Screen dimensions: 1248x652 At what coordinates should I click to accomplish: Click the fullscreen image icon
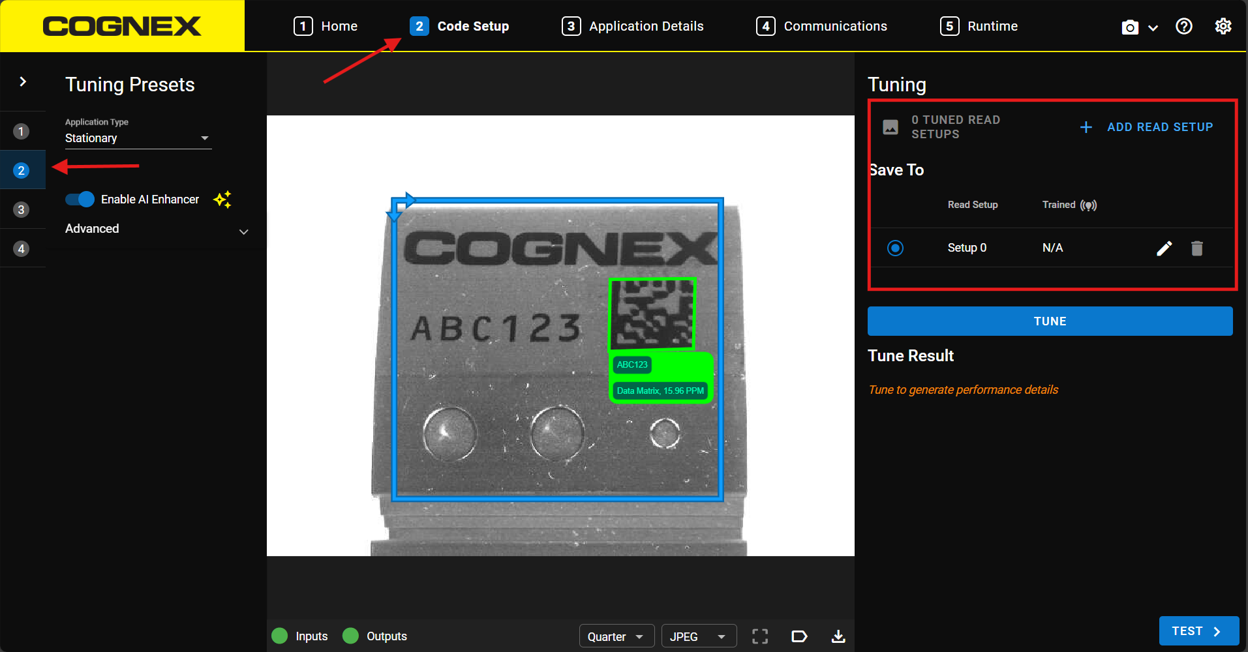[x=760, y=636]
